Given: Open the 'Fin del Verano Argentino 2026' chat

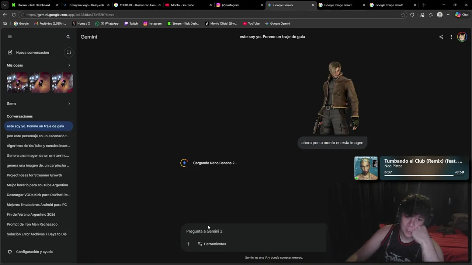Looking at the screenshot, I should click(39, 215).
